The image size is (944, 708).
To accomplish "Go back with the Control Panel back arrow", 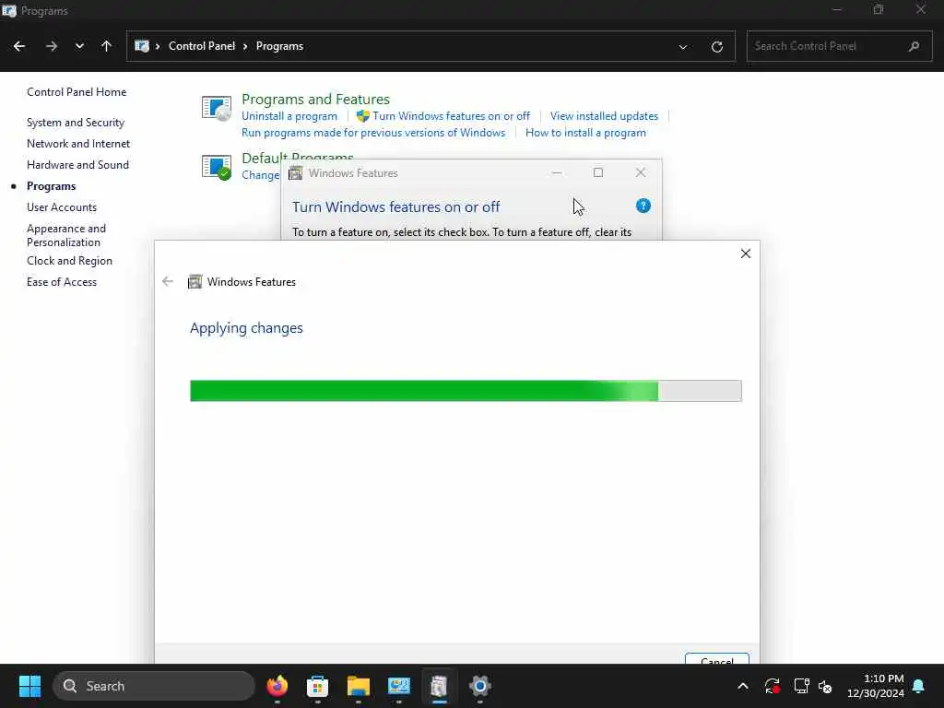I will tap(19, 46).
